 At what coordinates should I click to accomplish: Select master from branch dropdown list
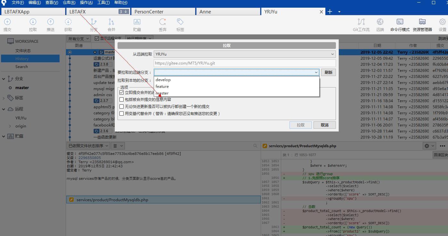[237, 93]
